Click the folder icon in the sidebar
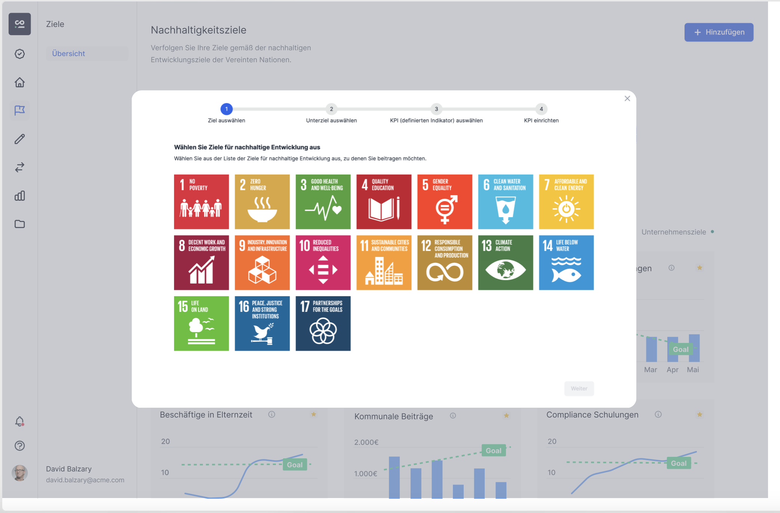 [20, 224]
